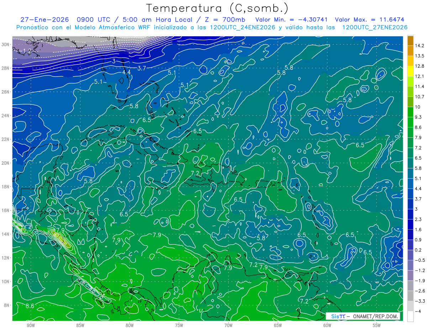
Task: Click the '28N' latitude axis label
Action: coord(6,68)
